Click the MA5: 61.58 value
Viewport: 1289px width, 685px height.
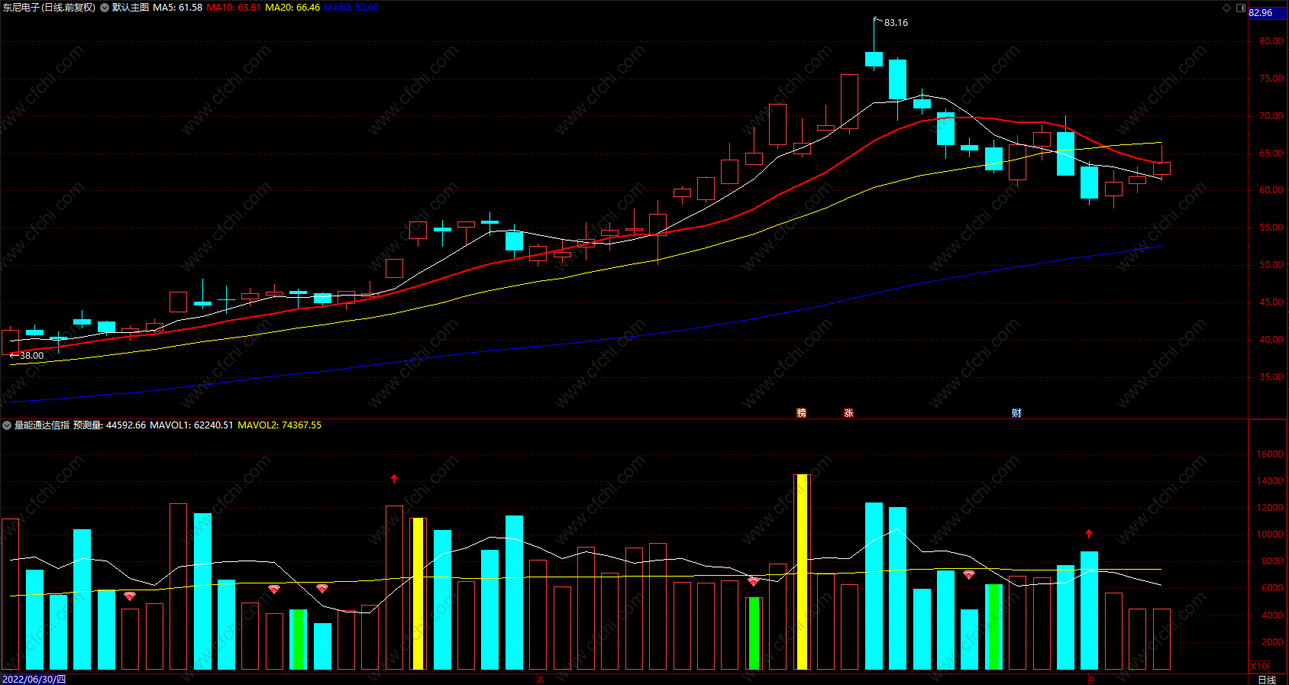(x=178, y=8)
